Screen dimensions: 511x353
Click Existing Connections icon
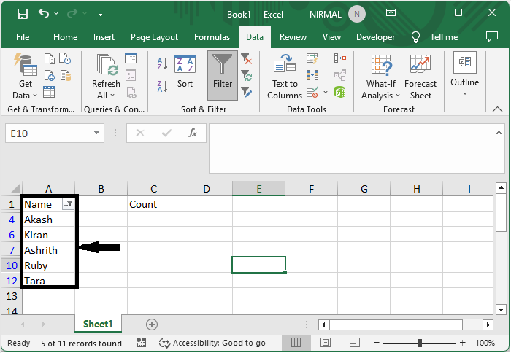click(65, 76)
